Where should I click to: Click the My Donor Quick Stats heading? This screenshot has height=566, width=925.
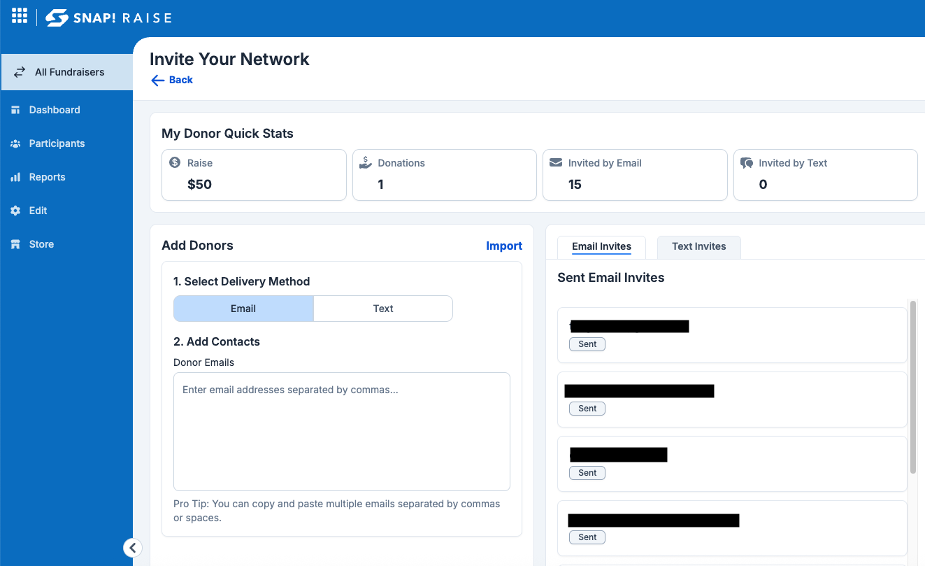[x=227, y=134]
